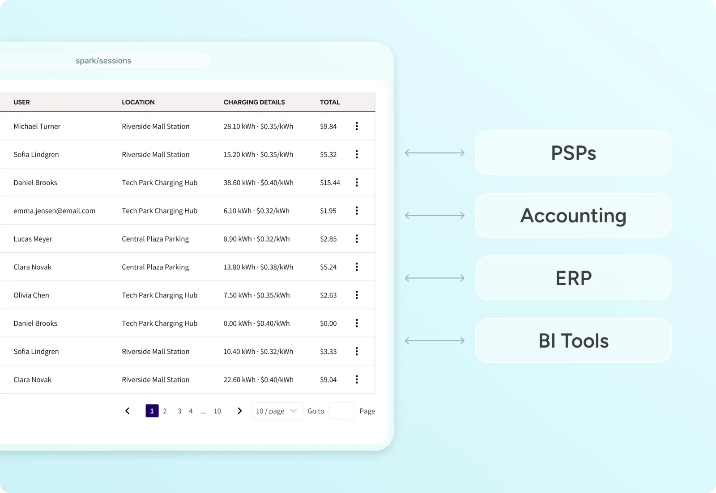
Task: Click the CHARGING DETAILS column header
Action: point(254,102)
